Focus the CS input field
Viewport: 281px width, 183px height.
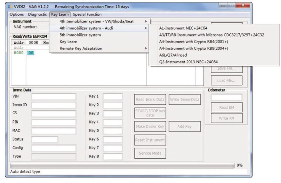[x=54, y=114]
